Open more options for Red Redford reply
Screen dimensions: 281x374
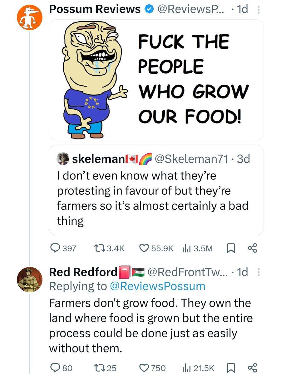pos(258,273)
